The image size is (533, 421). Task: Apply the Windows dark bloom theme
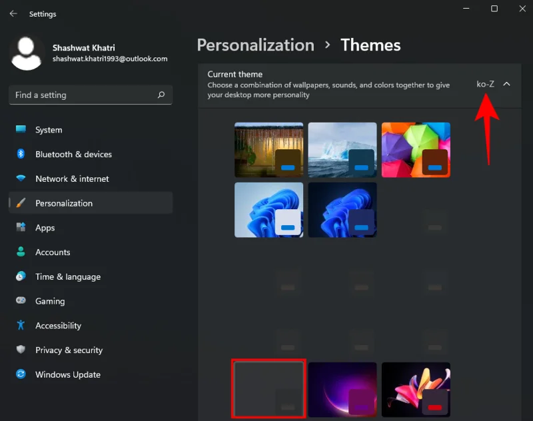coord(342,389)
